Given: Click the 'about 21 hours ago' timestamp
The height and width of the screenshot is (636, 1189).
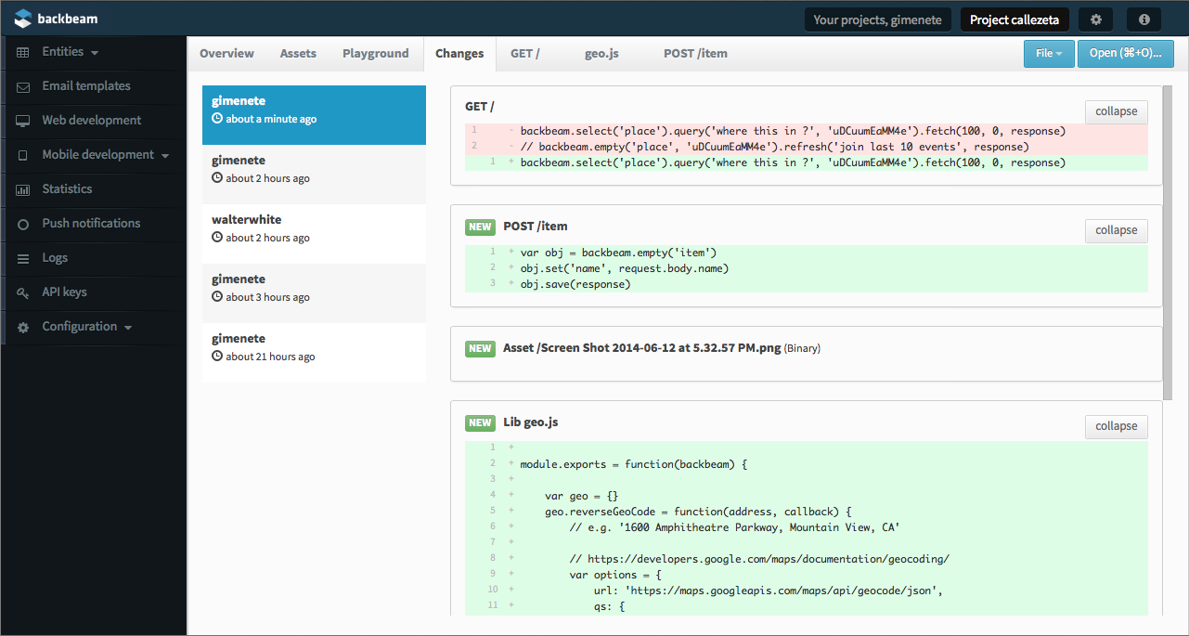Looking at the screenshot, I should (x=270, y=357).
